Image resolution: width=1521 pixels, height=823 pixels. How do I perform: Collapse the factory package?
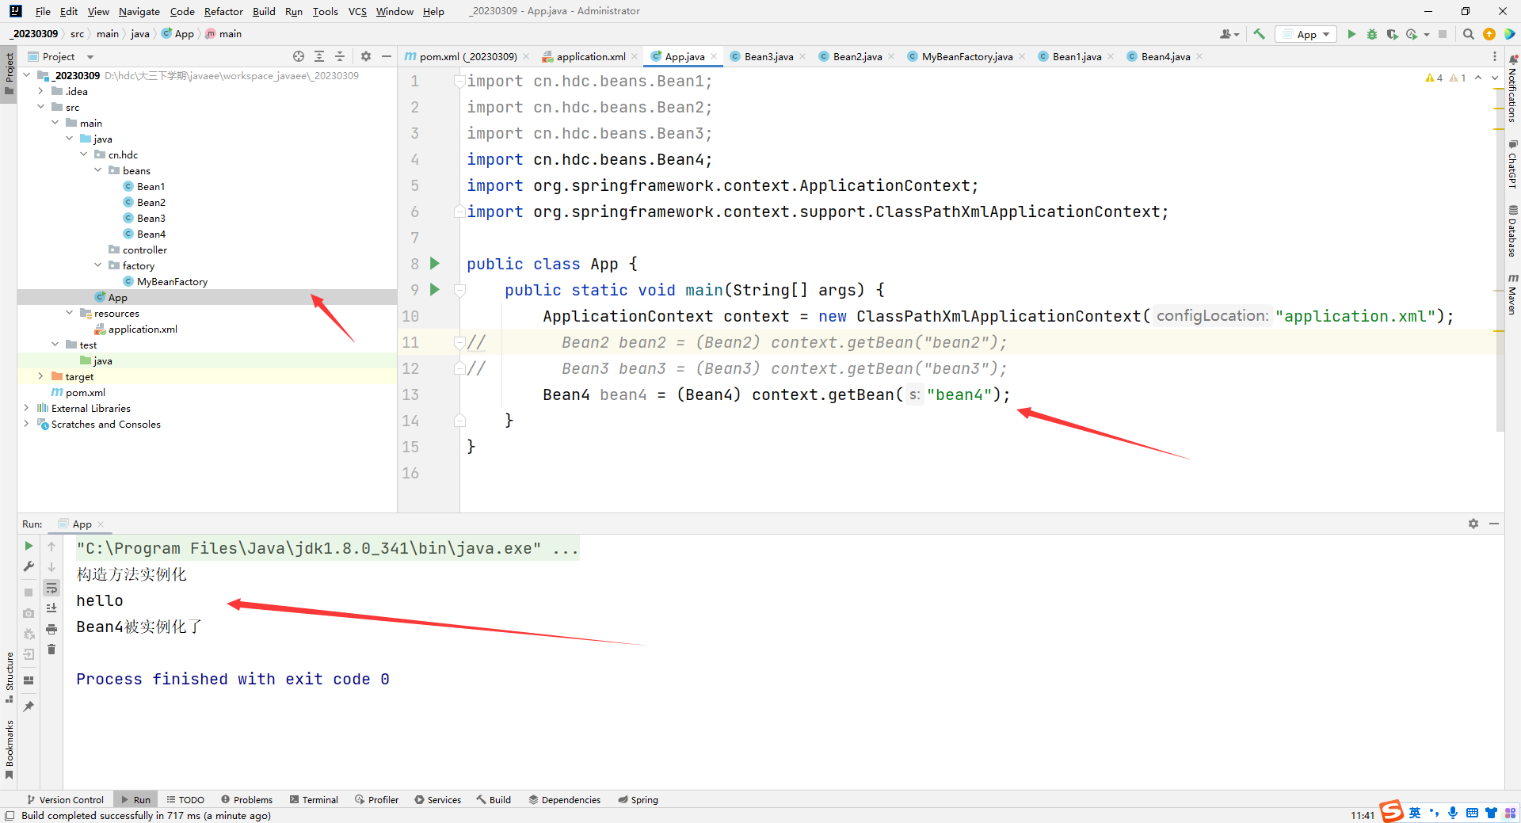(x=97, y=265)
